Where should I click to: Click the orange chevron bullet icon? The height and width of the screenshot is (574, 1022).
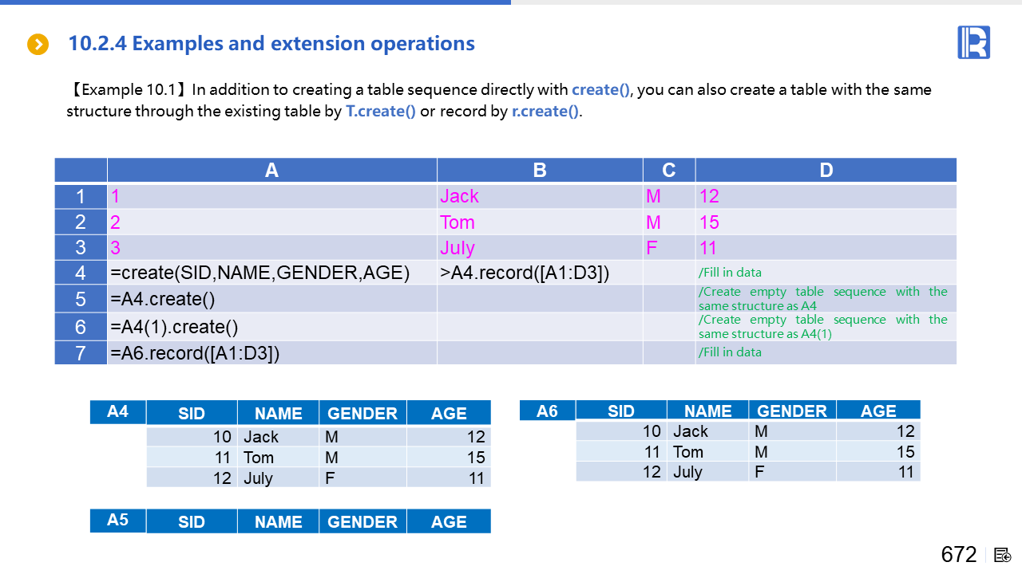point(38,45)
